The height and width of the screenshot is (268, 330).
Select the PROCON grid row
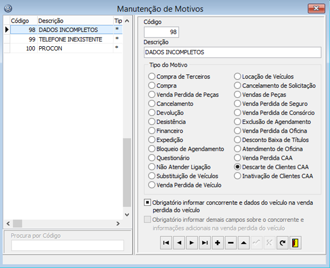coord(63,48)
